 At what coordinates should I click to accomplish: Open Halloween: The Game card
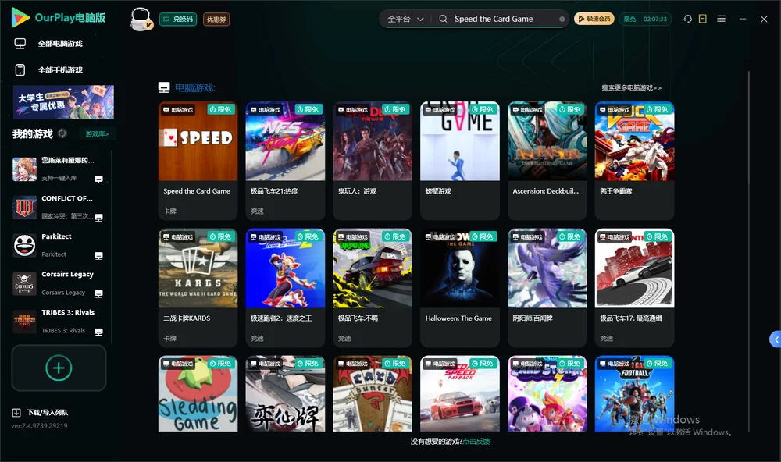tap(460, 288)
